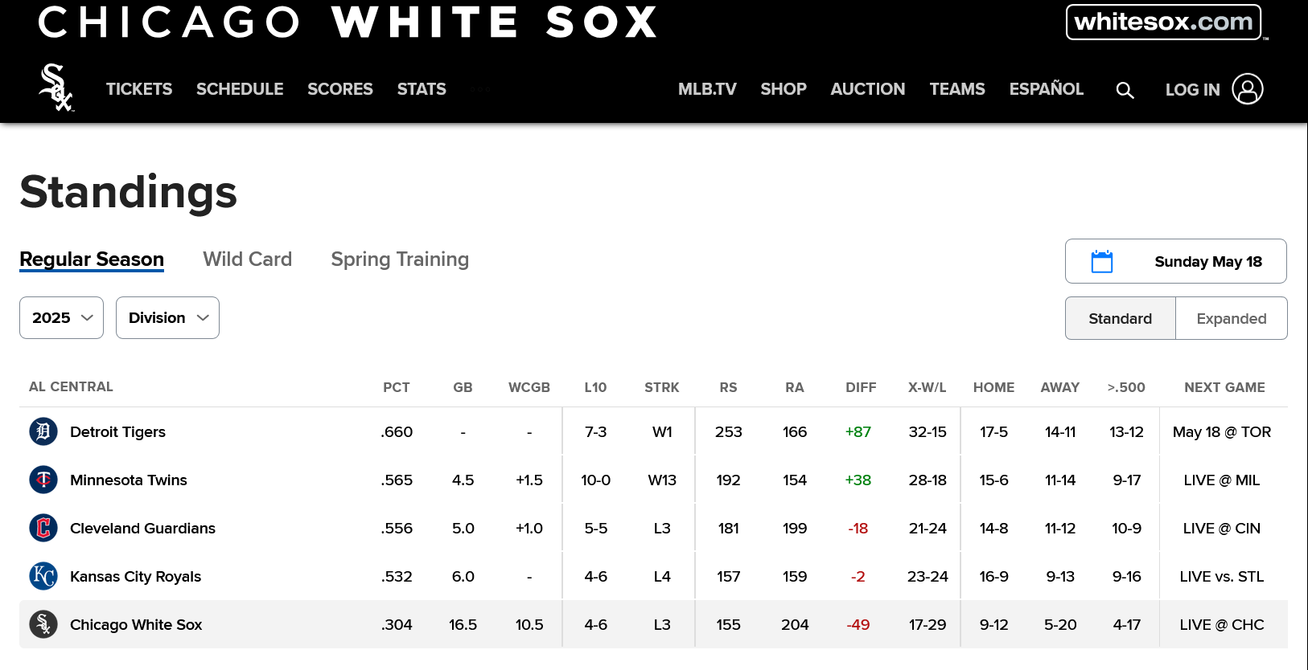The height and width of the screenshot is (670, 1308).
Task: Open the SCHEDULE menu item
Action: (x=240, y=89)
